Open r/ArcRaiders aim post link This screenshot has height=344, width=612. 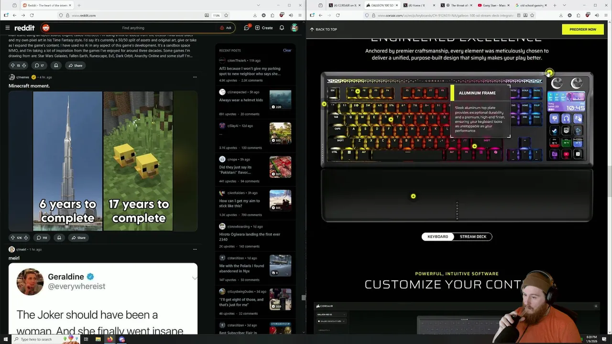(x=240, y=204)
